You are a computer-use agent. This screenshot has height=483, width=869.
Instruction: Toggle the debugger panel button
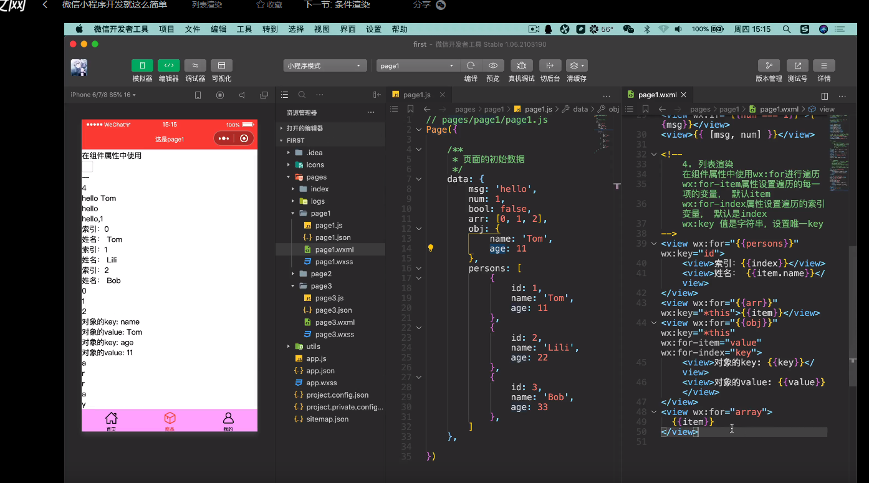pyautogui.click(x=195, y=65)
